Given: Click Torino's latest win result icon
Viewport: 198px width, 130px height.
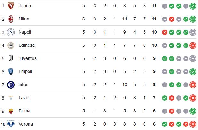Looking at the screenshot, I should click(x=193, y=6).
